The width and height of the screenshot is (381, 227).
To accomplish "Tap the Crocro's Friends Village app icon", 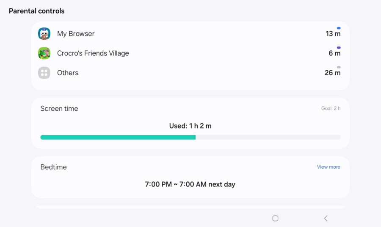I will point(44,53).
